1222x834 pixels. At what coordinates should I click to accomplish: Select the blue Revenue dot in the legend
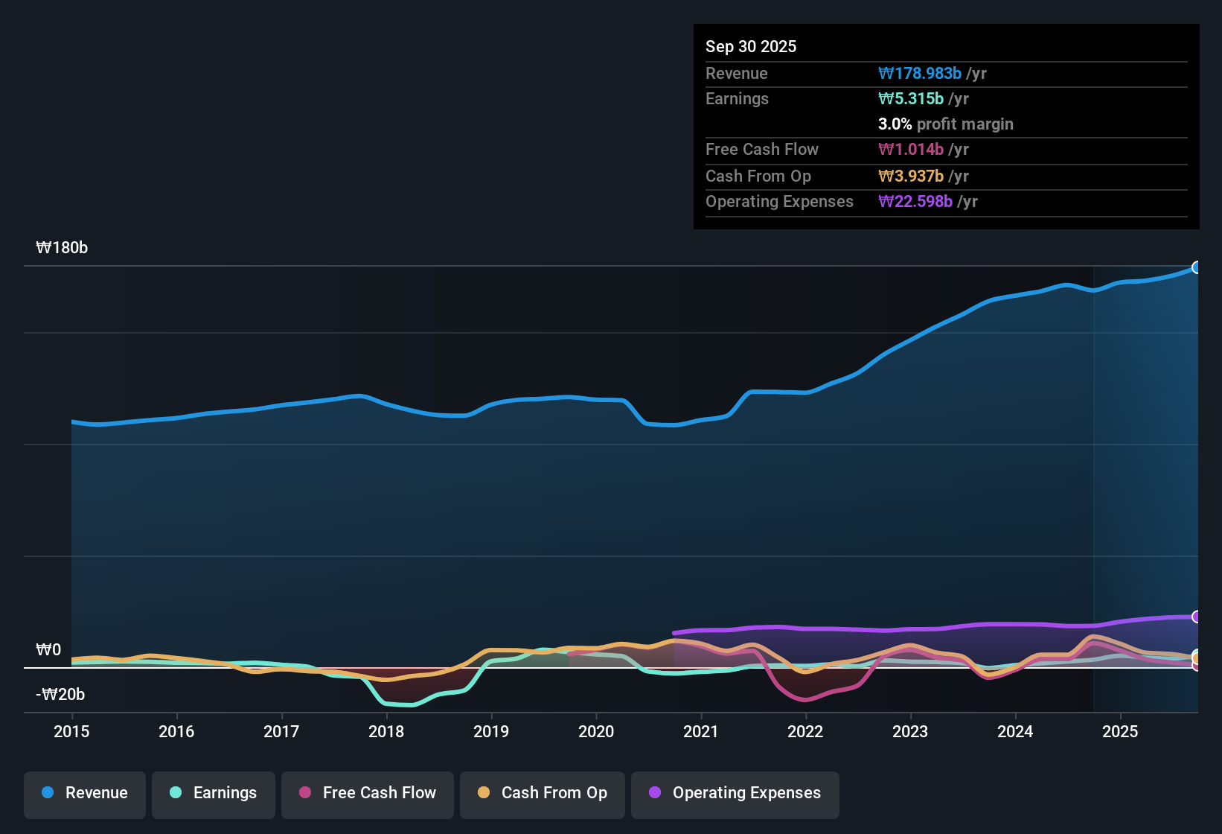[48, 793]
